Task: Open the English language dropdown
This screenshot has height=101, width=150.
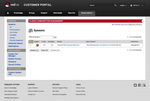Action: pos(123,5)
